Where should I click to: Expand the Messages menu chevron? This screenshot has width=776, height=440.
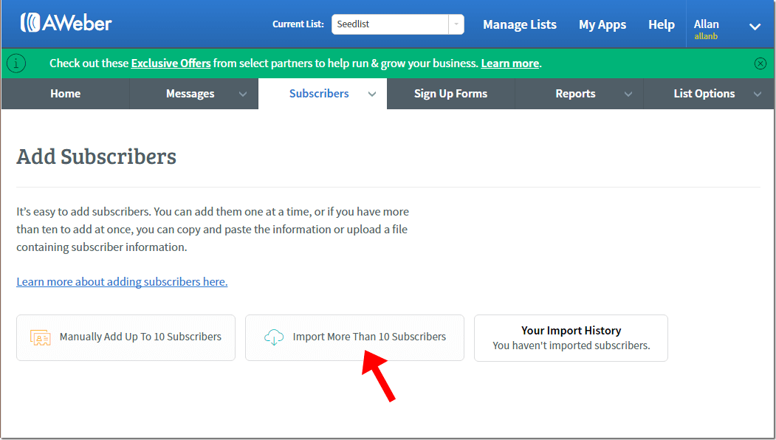click(243, 94)
